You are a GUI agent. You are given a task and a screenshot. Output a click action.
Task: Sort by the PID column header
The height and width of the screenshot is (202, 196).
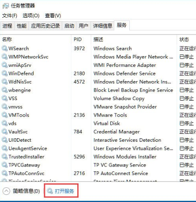pyautogui.click(x=78, y=39)
